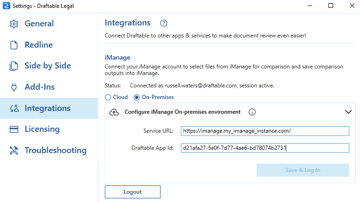Click the Integrations page heading text

pos(128,23)
